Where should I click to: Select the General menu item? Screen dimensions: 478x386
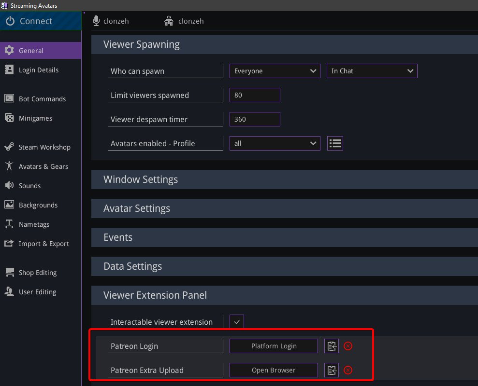(41, 51)
